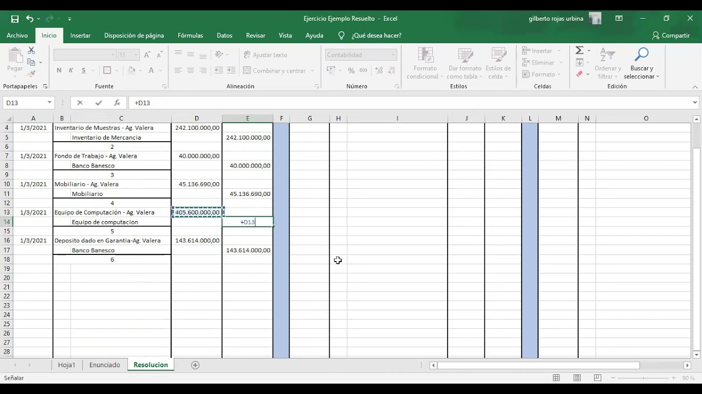This screenshot has height=394, width=702.
Task: Click the Save icon in title bar
Action: [x=15, y=19]
